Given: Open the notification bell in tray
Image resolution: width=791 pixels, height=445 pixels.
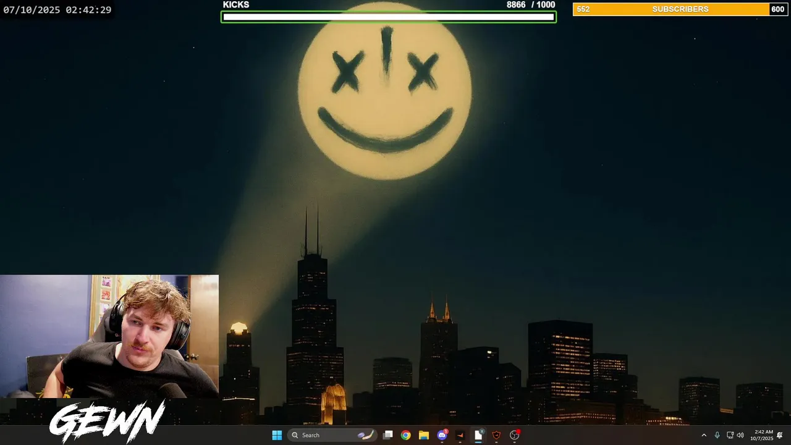Looking at the screenshot, I should [x=780, y=435].
